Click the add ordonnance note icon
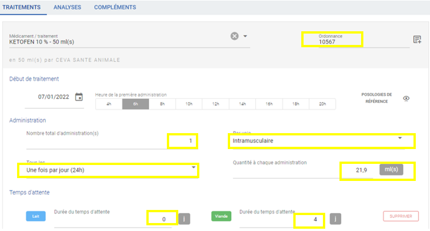The height and width of the screenshot is (231, 430). (x=417, y=40)
